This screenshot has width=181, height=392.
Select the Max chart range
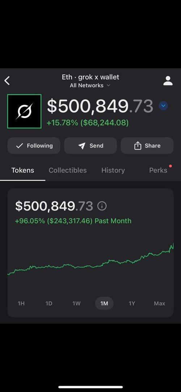click(x=160, y=303)
